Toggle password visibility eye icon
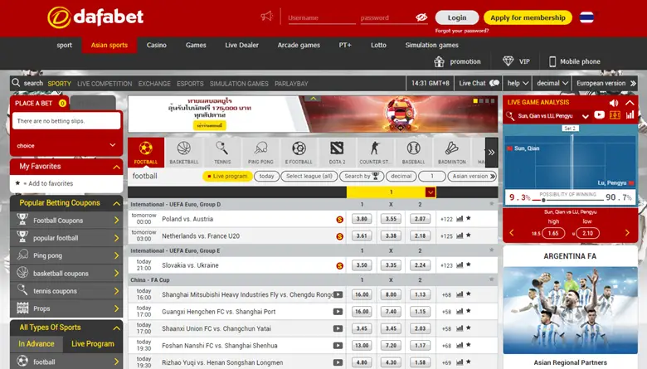Screen dimensions: 647x369 [x=421, y=17]
